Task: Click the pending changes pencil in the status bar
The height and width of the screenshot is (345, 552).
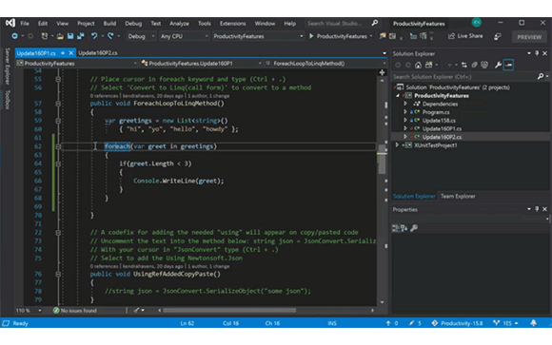Action: [415, 323]
